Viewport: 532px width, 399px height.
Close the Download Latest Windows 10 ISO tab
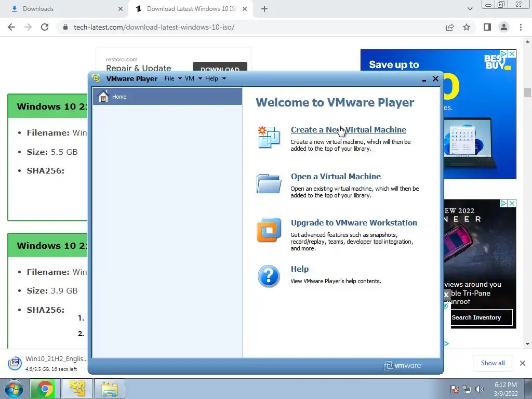tap(245, 9)
